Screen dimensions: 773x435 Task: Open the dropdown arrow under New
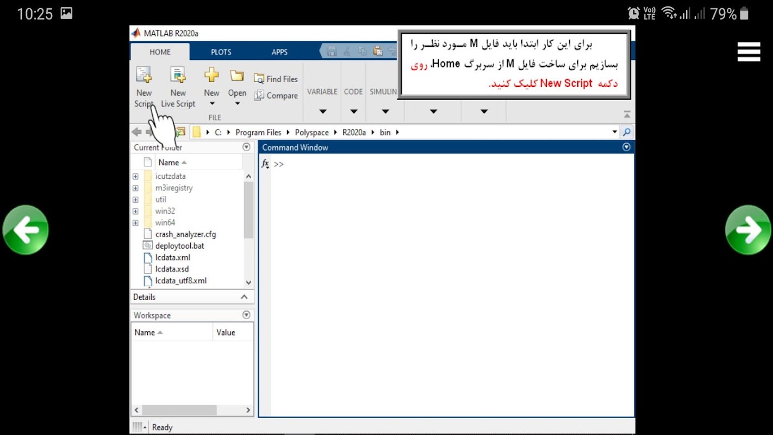tap(212, 103)
